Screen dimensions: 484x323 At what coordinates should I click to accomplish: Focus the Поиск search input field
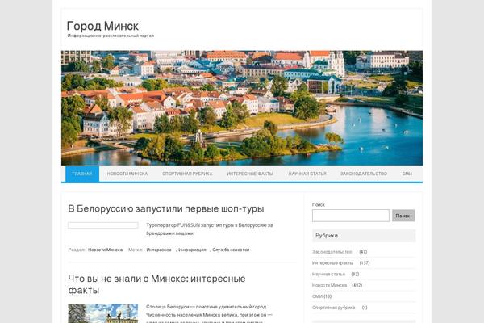click(351, 216)
